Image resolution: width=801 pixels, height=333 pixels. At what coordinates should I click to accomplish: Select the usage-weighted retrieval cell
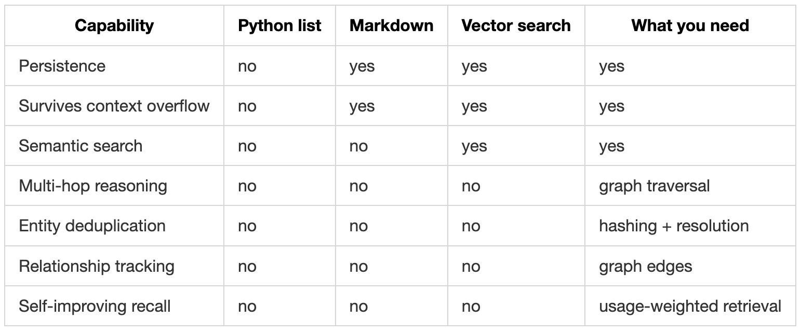(690, 306)
